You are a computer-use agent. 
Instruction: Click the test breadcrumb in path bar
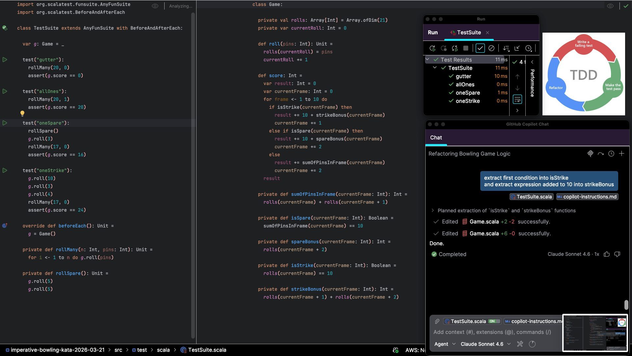click(x=142, y=350)
